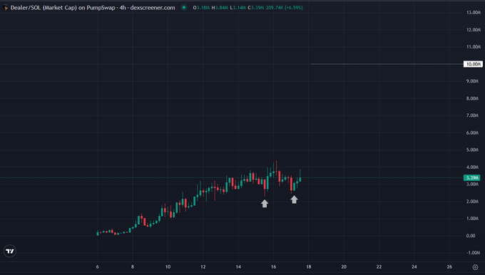The height and width of the screenshot is (275, 485).
Task: Click the 4.00M price axis label
Action: (472, 167)
